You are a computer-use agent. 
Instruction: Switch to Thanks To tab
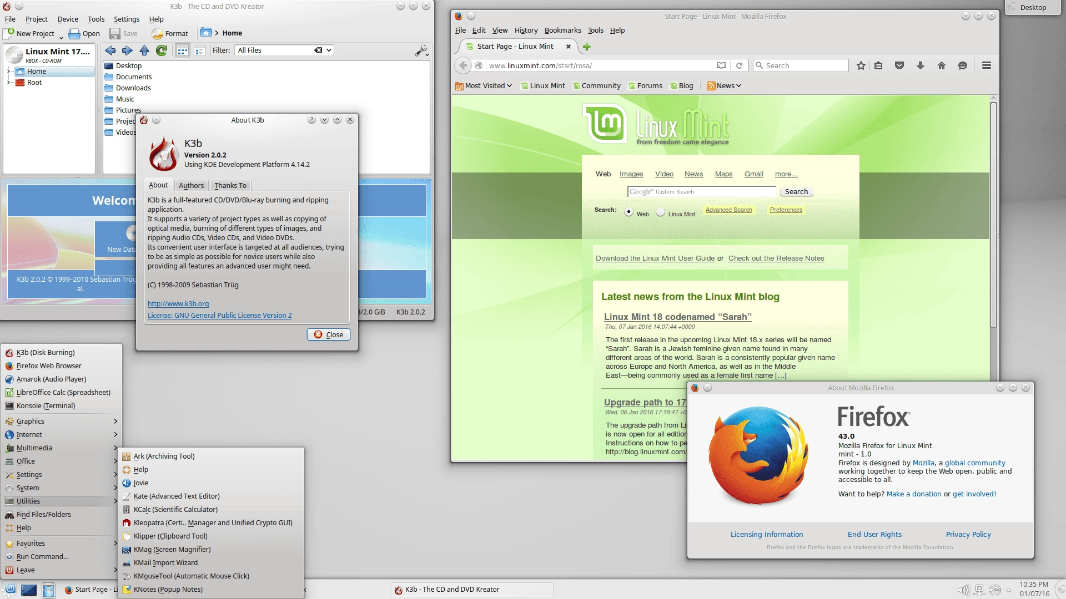[x=230, y=185]
